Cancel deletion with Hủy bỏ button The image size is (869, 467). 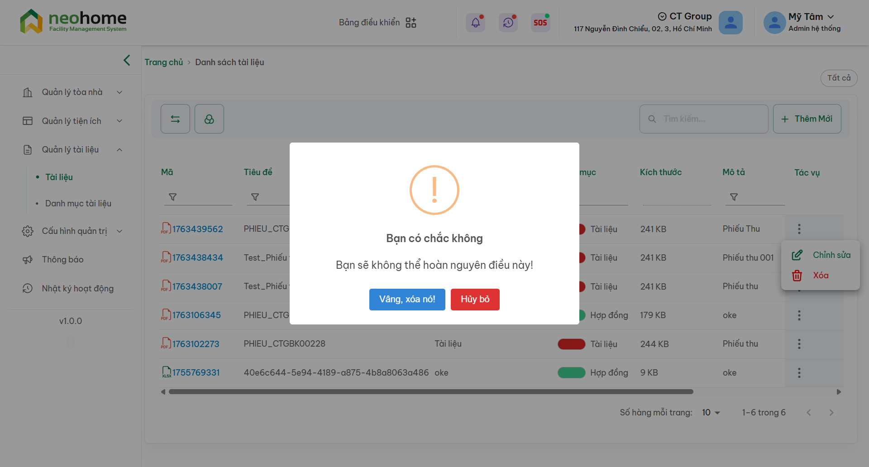pyautogui.click(x=475, y=299)
